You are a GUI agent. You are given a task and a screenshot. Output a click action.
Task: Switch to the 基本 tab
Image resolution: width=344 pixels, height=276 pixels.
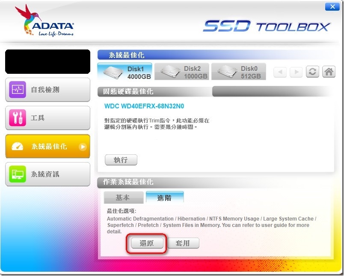(124, 198)
